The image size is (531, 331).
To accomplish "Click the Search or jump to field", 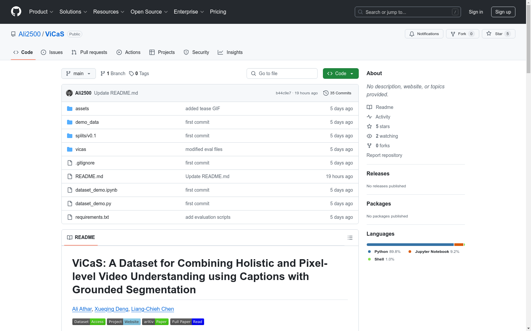I will (408, 12).
